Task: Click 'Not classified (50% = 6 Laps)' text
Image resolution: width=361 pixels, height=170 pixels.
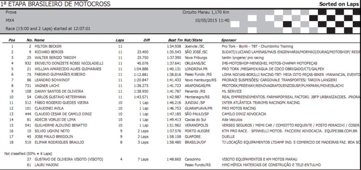Action: point(28,154)
